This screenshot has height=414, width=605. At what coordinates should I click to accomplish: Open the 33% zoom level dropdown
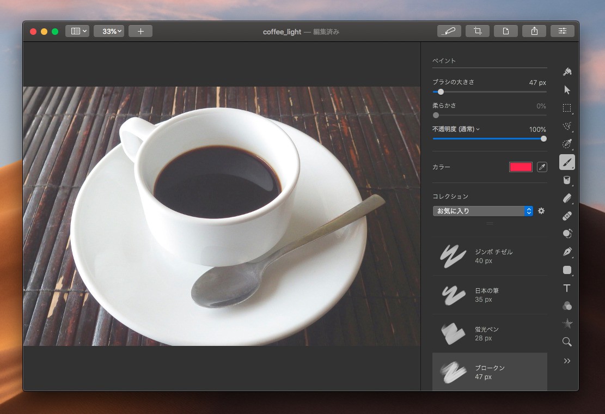click(x=109, y=31)
